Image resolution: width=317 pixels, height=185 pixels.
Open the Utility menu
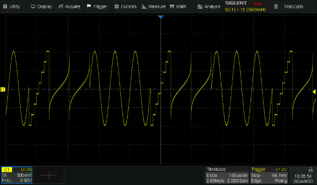tap(11, 7)
